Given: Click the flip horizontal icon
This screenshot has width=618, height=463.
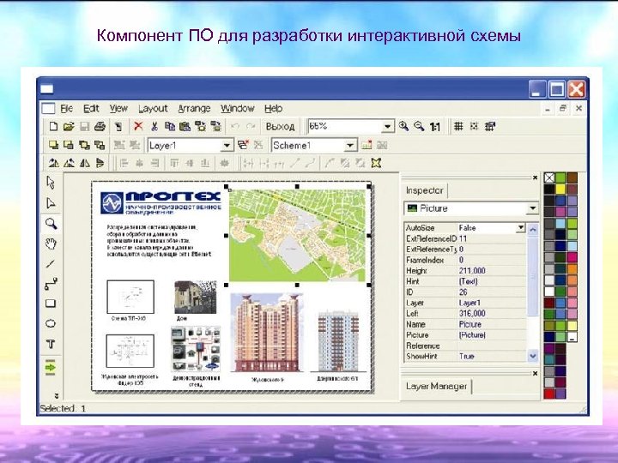Looking at the screenshot, I should click(85, 163).
